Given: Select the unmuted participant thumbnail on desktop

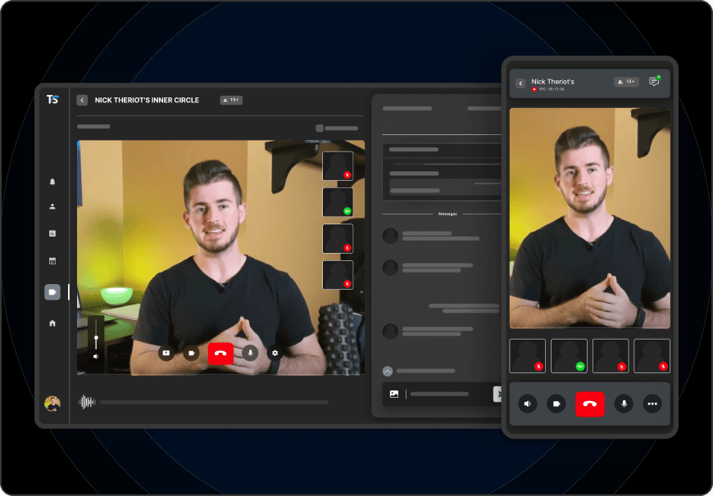Looking at the screenshot, I should pos(338,202).
